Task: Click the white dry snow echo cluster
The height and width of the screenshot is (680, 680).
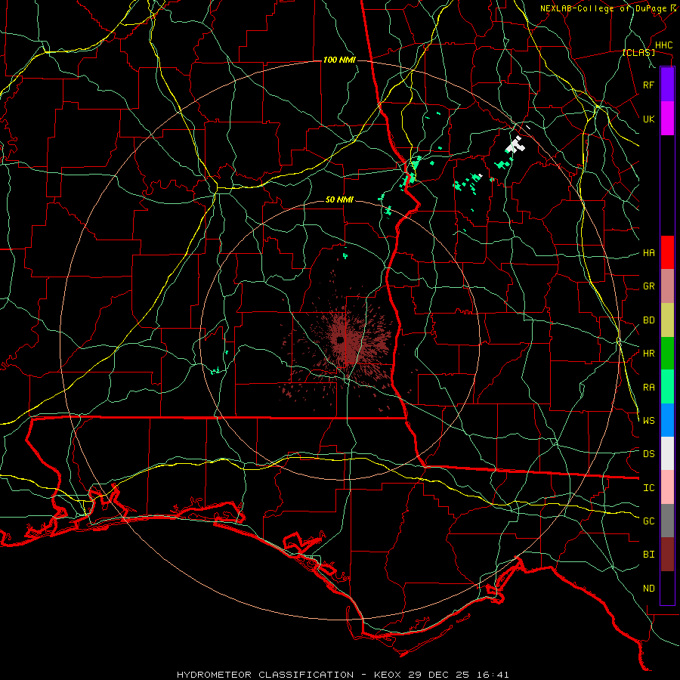Action: coord(515,145)
